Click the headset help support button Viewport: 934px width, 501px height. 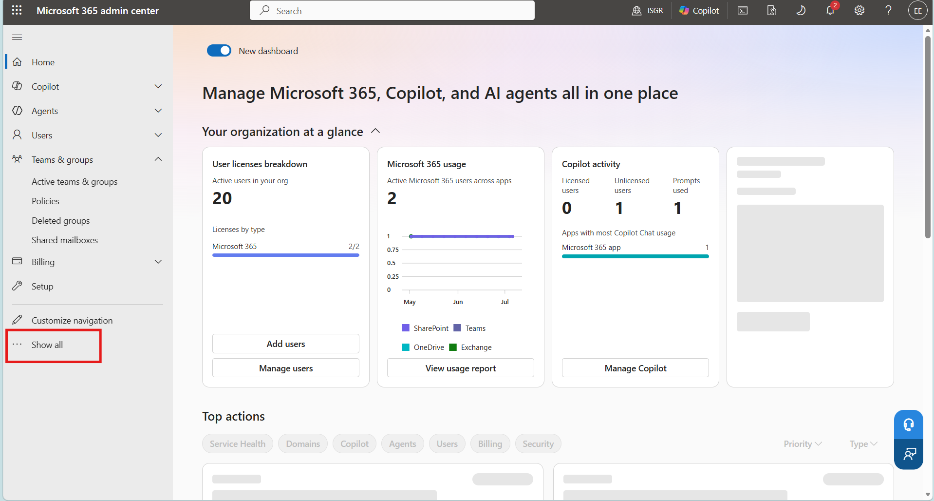[x=909, y=424]
